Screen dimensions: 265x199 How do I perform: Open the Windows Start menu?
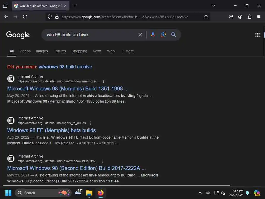coord(8,193)
